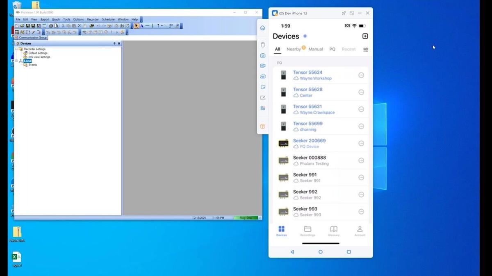Close the Devices panel

click(x=119, y=43)
